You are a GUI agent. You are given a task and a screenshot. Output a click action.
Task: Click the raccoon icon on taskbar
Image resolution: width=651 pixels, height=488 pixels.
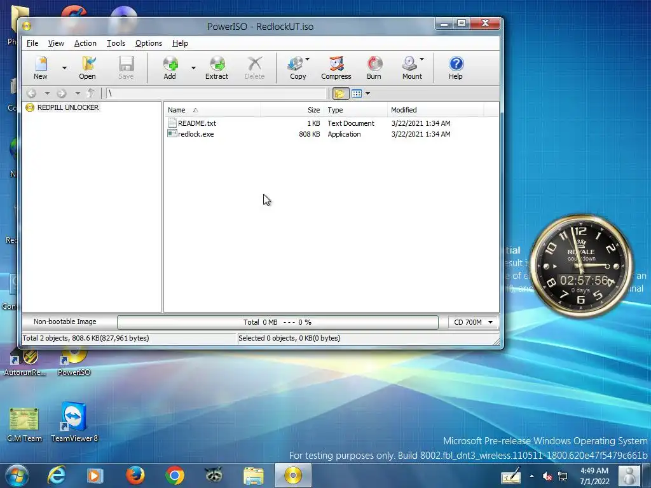(214, 475)
